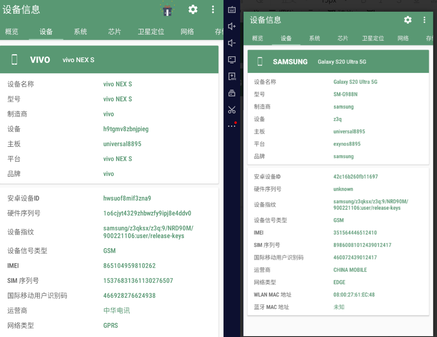Viewport: 437px width, 337px height.
Task: Click Bluetooth MAC value 未知
Action: coord(339,307)
